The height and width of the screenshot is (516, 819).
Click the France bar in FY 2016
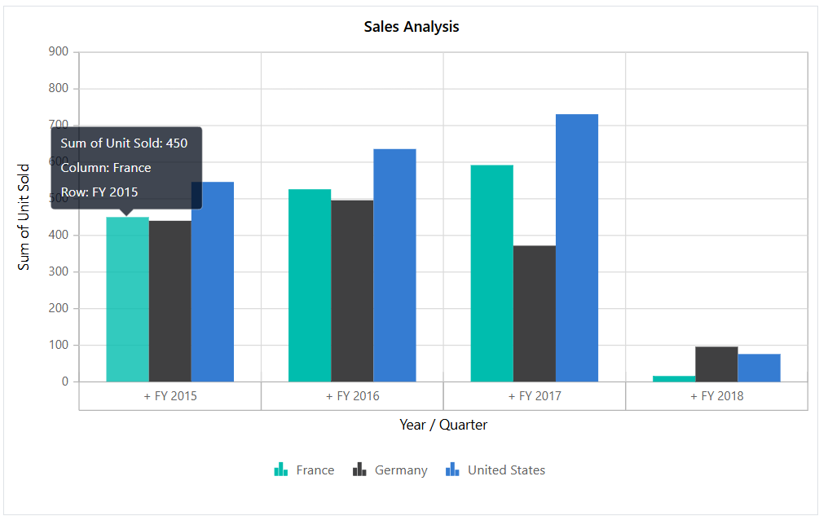pos(309,285)
